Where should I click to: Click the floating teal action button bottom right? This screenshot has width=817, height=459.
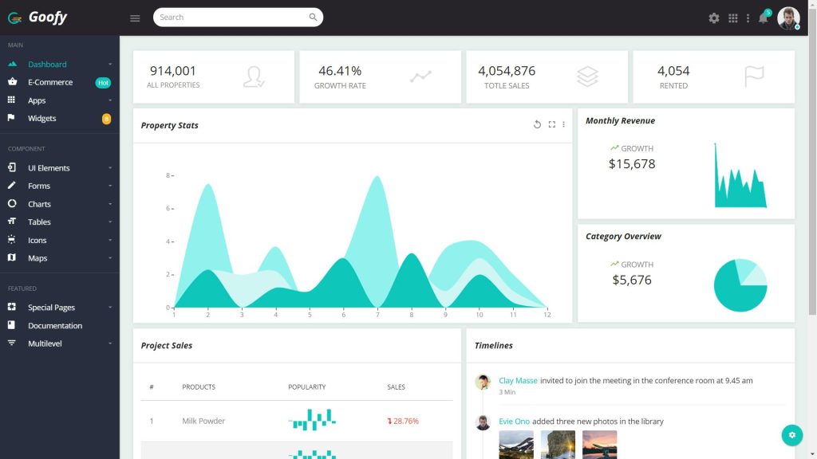[x=791, y=435]
